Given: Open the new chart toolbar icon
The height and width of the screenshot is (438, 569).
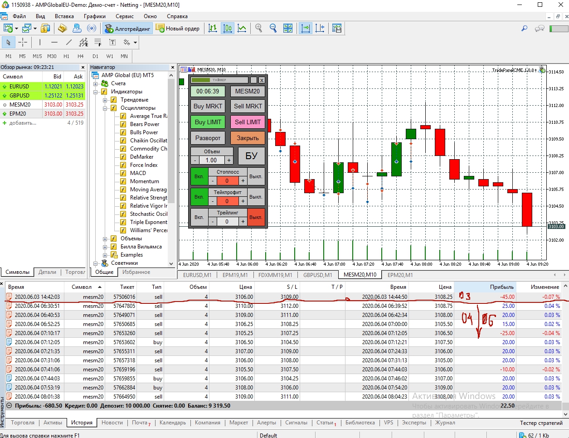Looking at the screenshot, I should (8, 29).
